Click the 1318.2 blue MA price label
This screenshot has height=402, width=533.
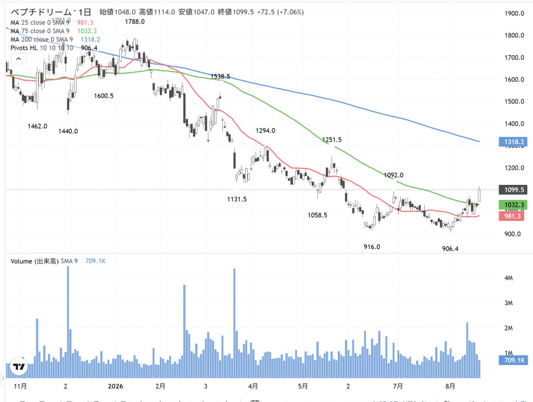pos(513,142)
